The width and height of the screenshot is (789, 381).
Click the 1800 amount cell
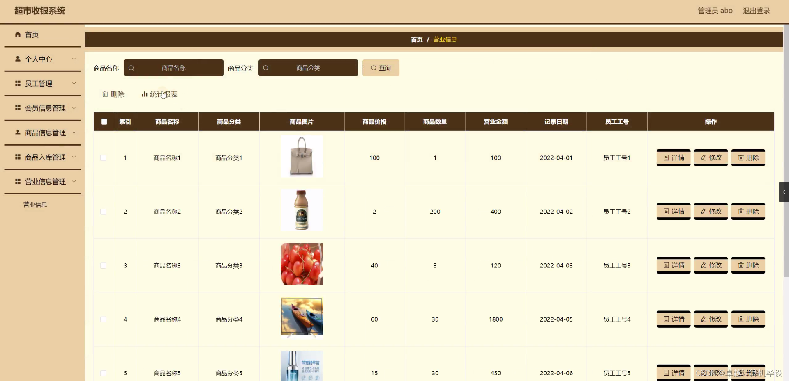496,319
